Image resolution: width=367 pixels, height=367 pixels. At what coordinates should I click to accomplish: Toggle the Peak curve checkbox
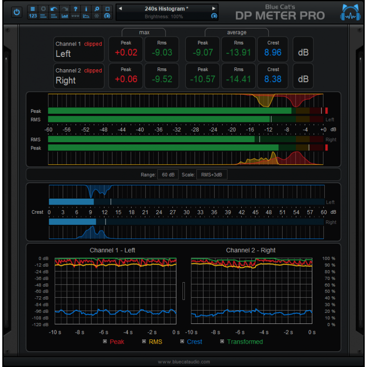point(105,341)
